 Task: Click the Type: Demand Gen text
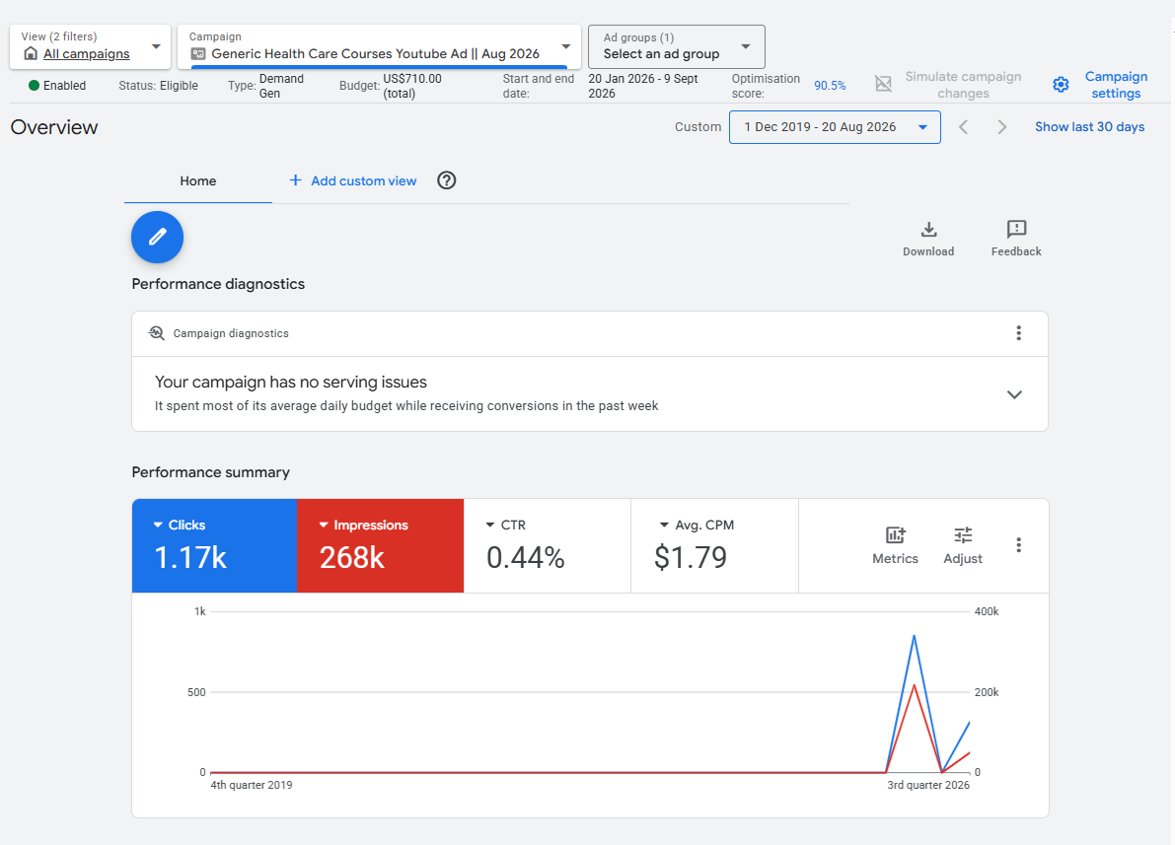[x=266, y=86]
